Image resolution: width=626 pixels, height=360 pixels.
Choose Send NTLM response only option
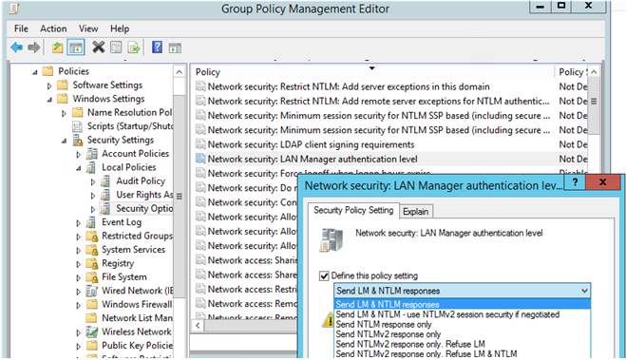point(463,325)
